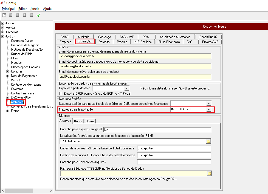Click the new record toolbar icon
This screenshot has height=194, width=268.
click(4, 15)
